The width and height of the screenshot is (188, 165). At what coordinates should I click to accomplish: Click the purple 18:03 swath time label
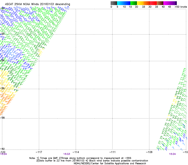tap(67, 154)
